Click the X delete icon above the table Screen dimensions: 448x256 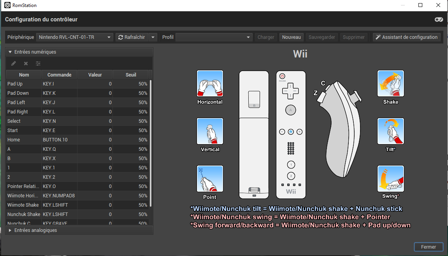coord(26,64)
